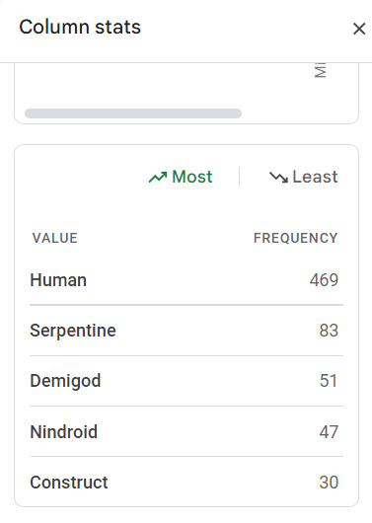The height and width of the screenshot is (523, 372).
Task: Close the Column stats panel
Action: [x=359, y=29]
